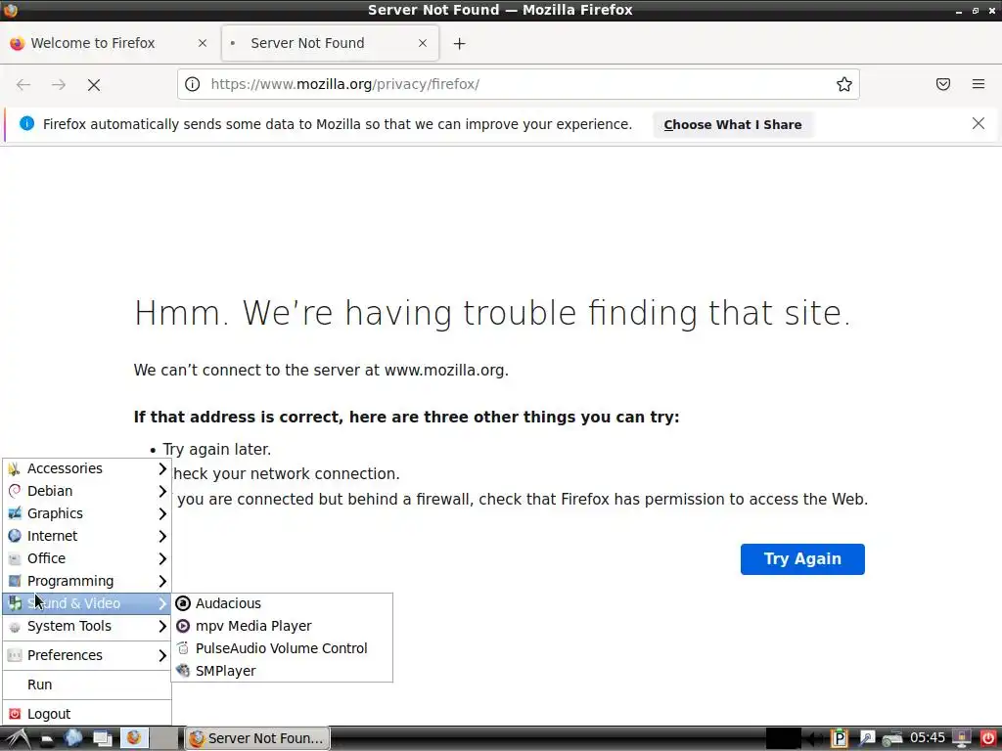Open Debian menu category

tap(87, 491)
